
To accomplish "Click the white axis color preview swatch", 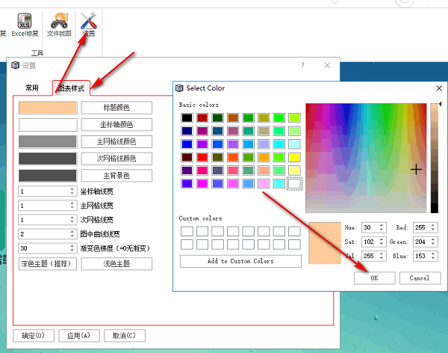I will tap(48, 125).
